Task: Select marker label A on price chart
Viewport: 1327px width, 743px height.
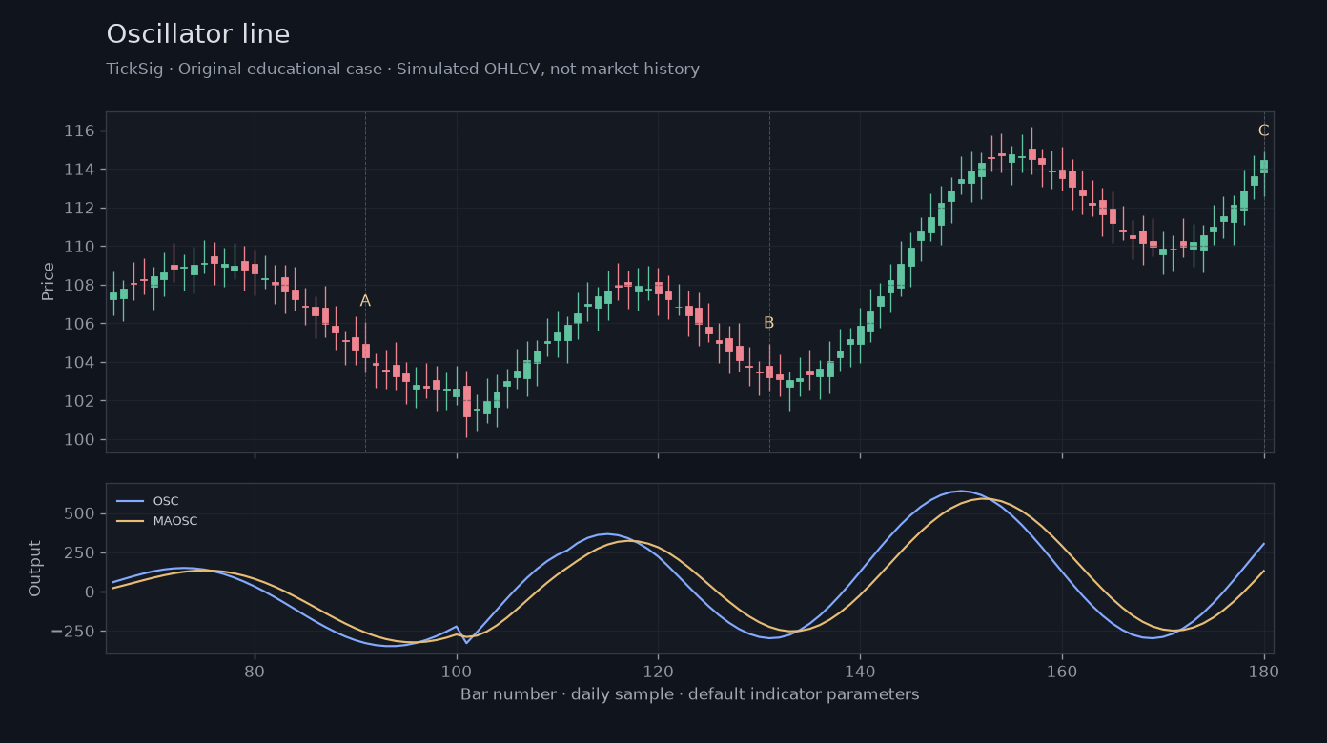Action: coord(365,301)
